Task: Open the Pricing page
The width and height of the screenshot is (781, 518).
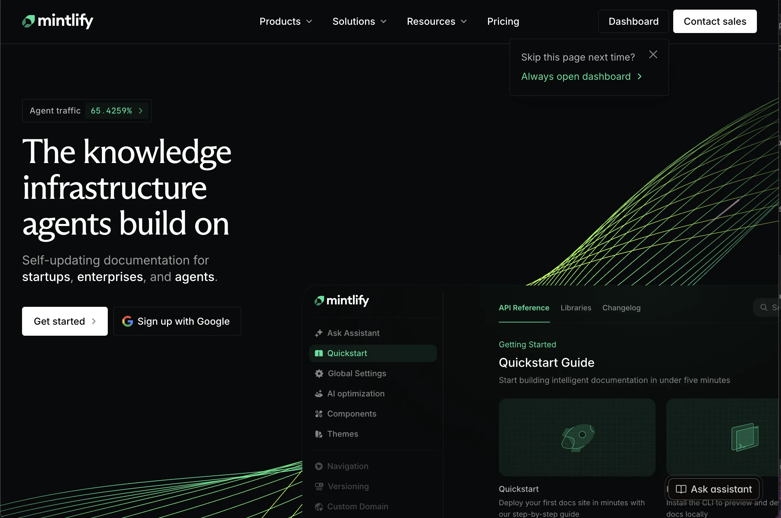Action: click(503, 21)
